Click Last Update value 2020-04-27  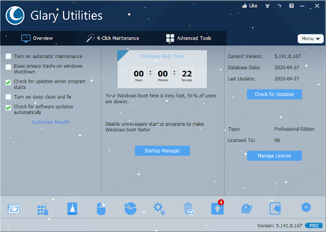pyautogui.click(x=287, y=78)
